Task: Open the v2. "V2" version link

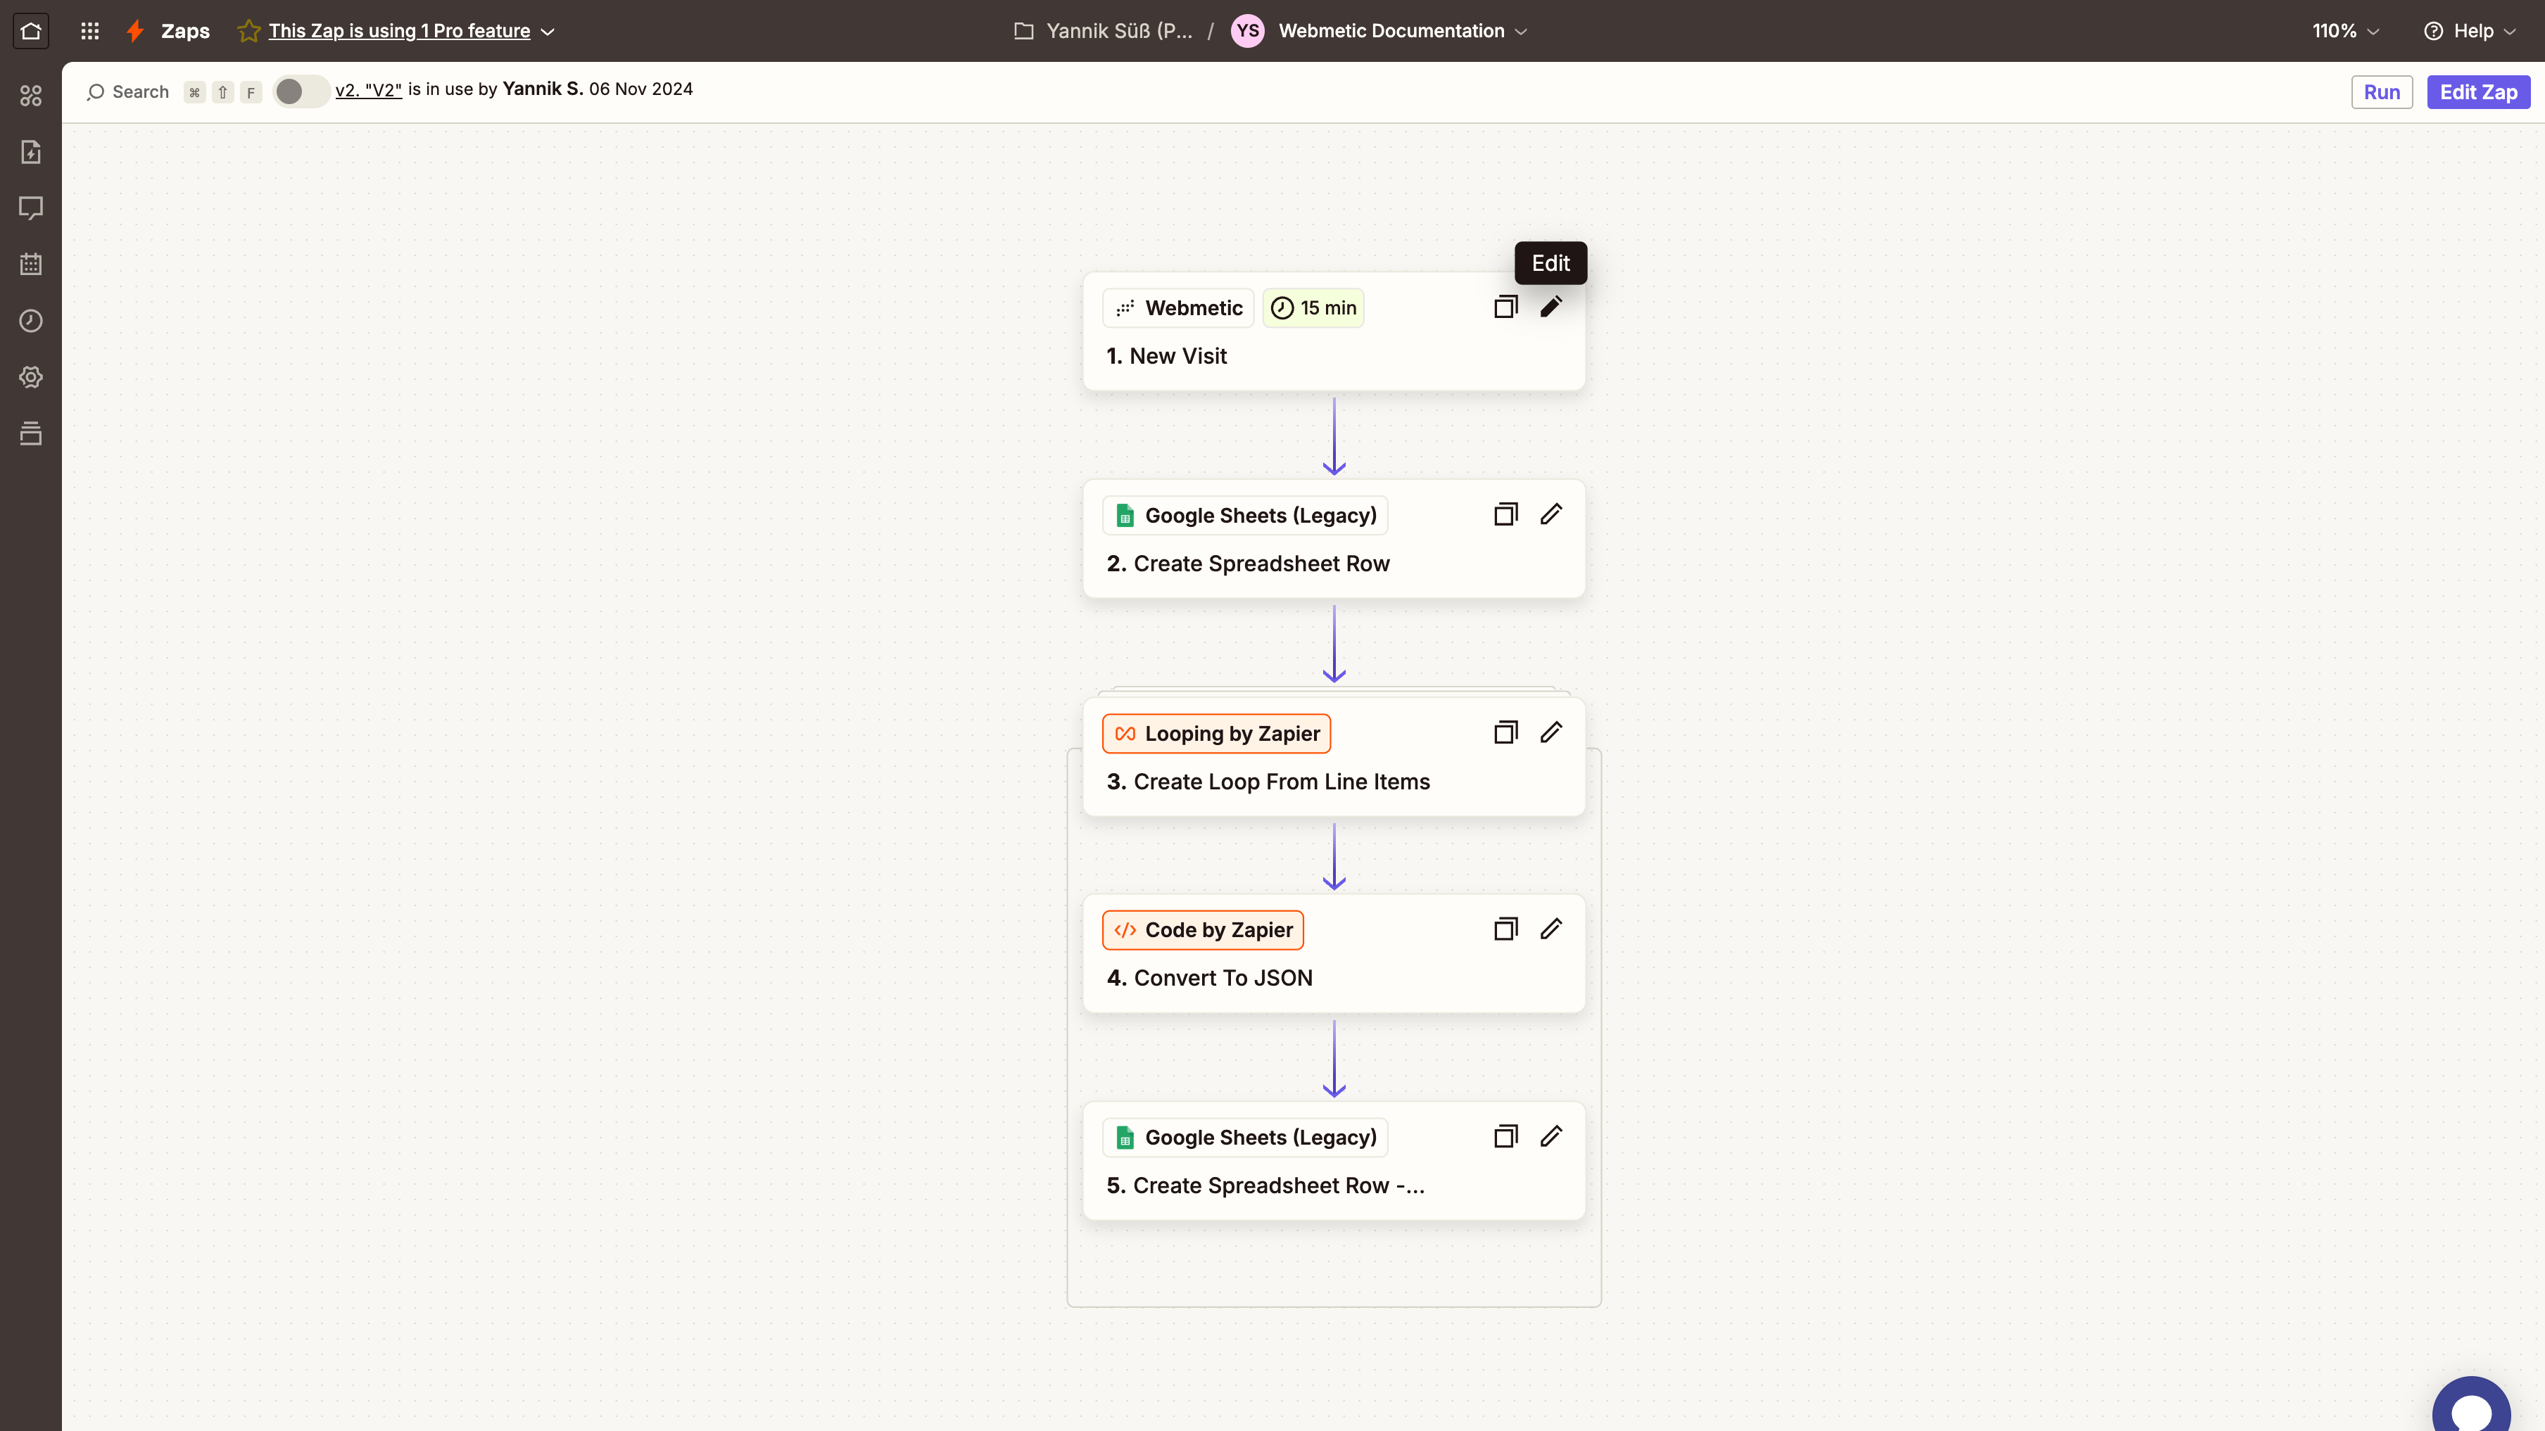Action: coord(369,90)
